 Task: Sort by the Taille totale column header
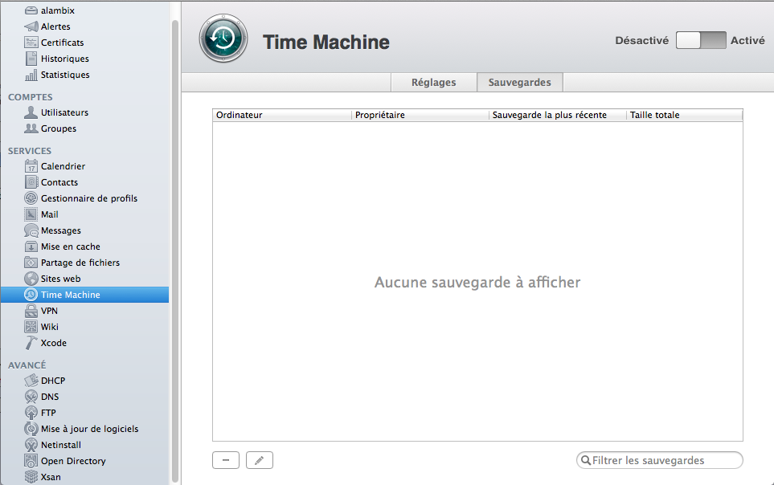(683, 115)
